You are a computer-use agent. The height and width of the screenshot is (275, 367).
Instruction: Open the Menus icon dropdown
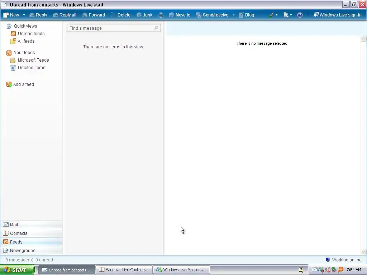pos(288,15)
